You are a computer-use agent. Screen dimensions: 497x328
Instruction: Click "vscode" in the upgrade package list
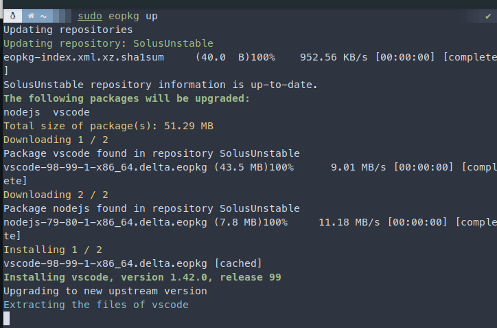tap(71, 112)
